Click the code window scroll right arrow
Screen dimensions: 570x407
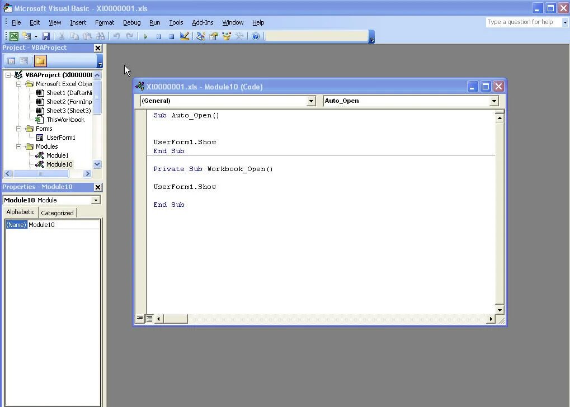click(x=491, y=319)
